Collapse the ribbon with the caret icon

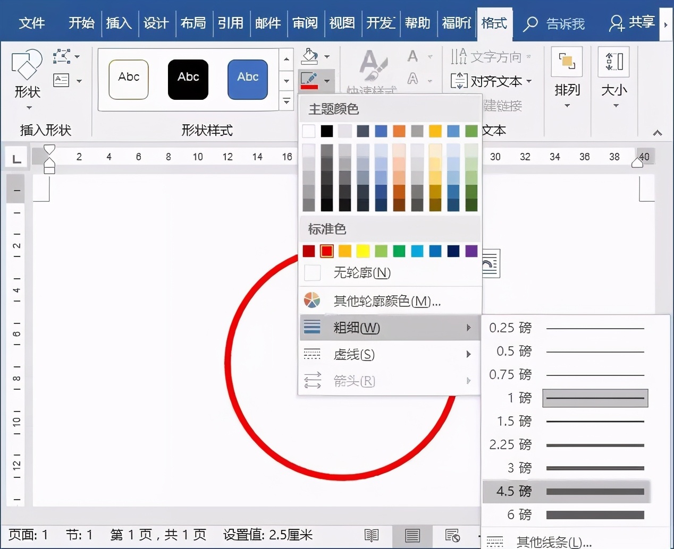coord(658,133)
